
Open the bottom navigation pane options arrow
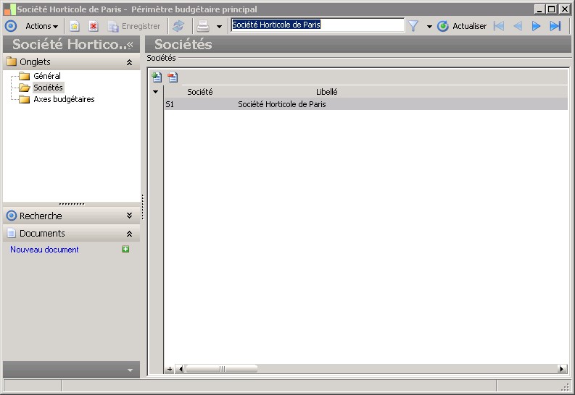(x=131, y=370)
